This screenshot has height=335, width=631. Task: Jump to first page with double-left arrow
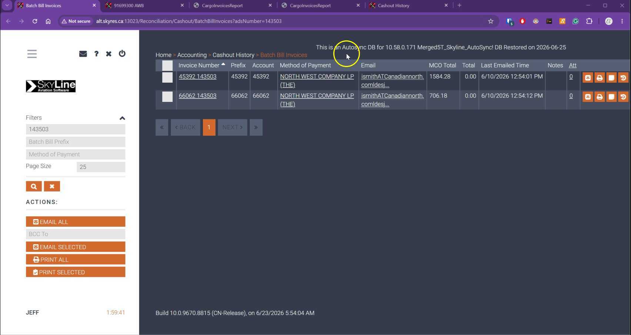click(162, 127)
